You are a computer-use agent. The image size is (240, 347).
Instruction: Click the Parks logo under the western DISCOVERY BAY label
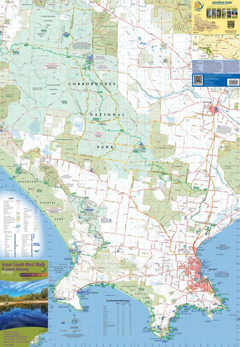click(x=39, y=190)
